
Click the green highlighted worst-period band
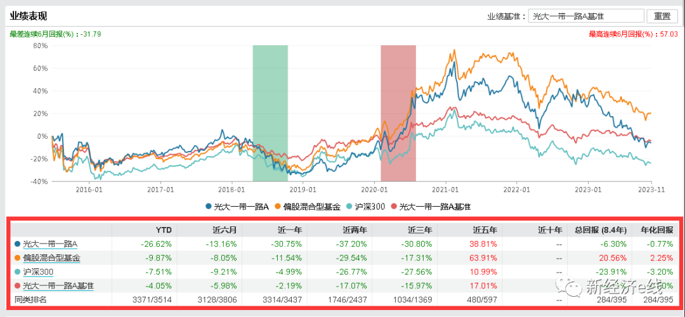pos(270,114)
